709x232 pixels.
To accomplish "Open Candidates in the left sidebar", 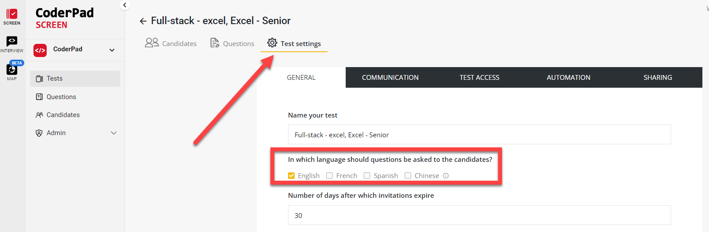I will point(63,115).
